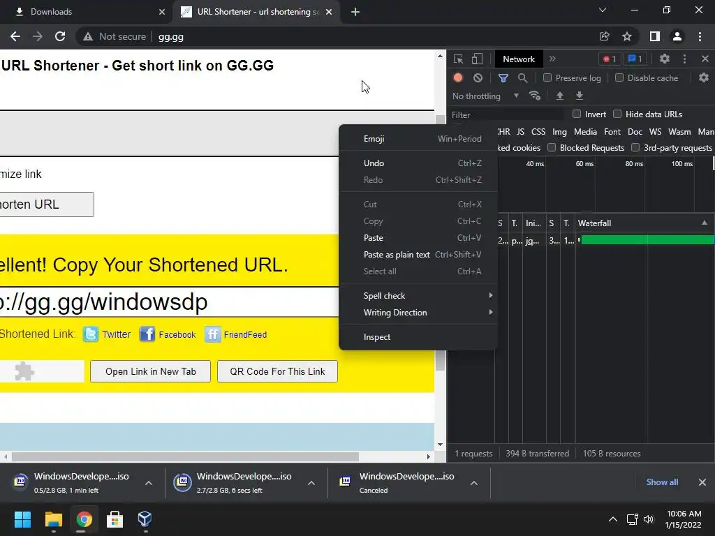715x536 pixels.
Task: Expand options for first ISO download
Action: pyautogui.click(x=149, y=483)
